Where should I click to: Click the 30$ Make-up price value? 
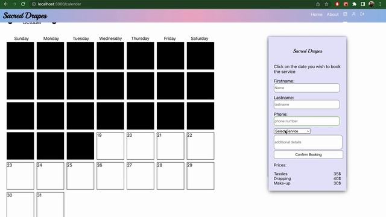point(337,183)
